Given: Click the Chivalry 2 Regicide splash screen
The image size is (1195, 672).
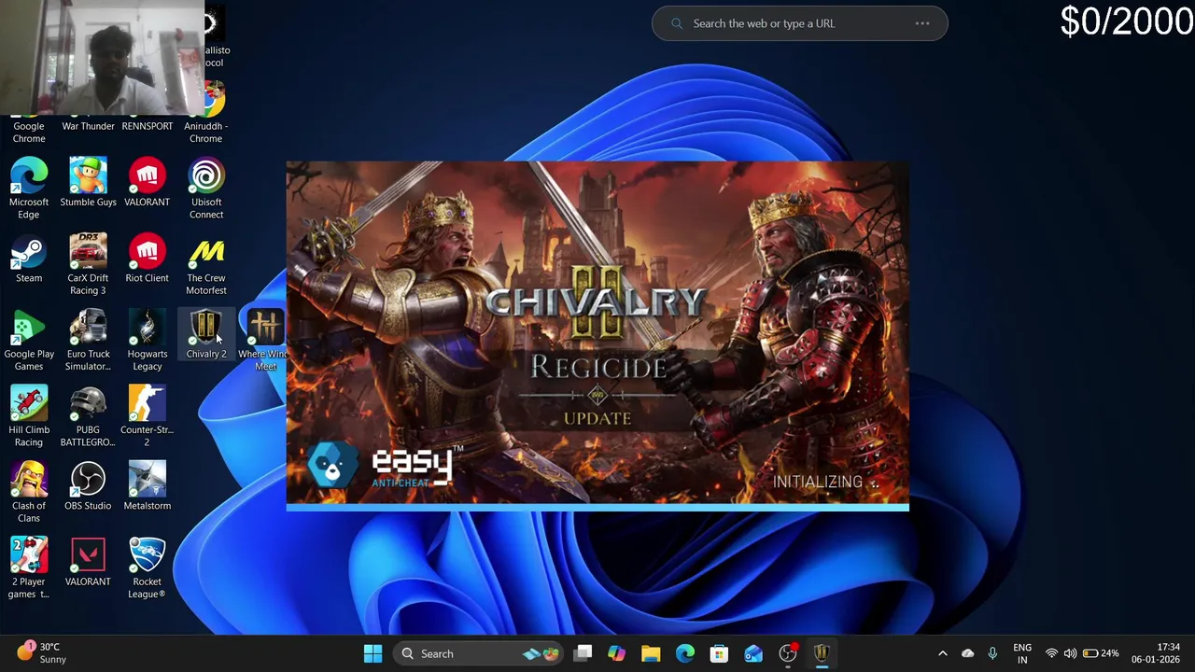Looking at the screenshot, I should point(597,336).
